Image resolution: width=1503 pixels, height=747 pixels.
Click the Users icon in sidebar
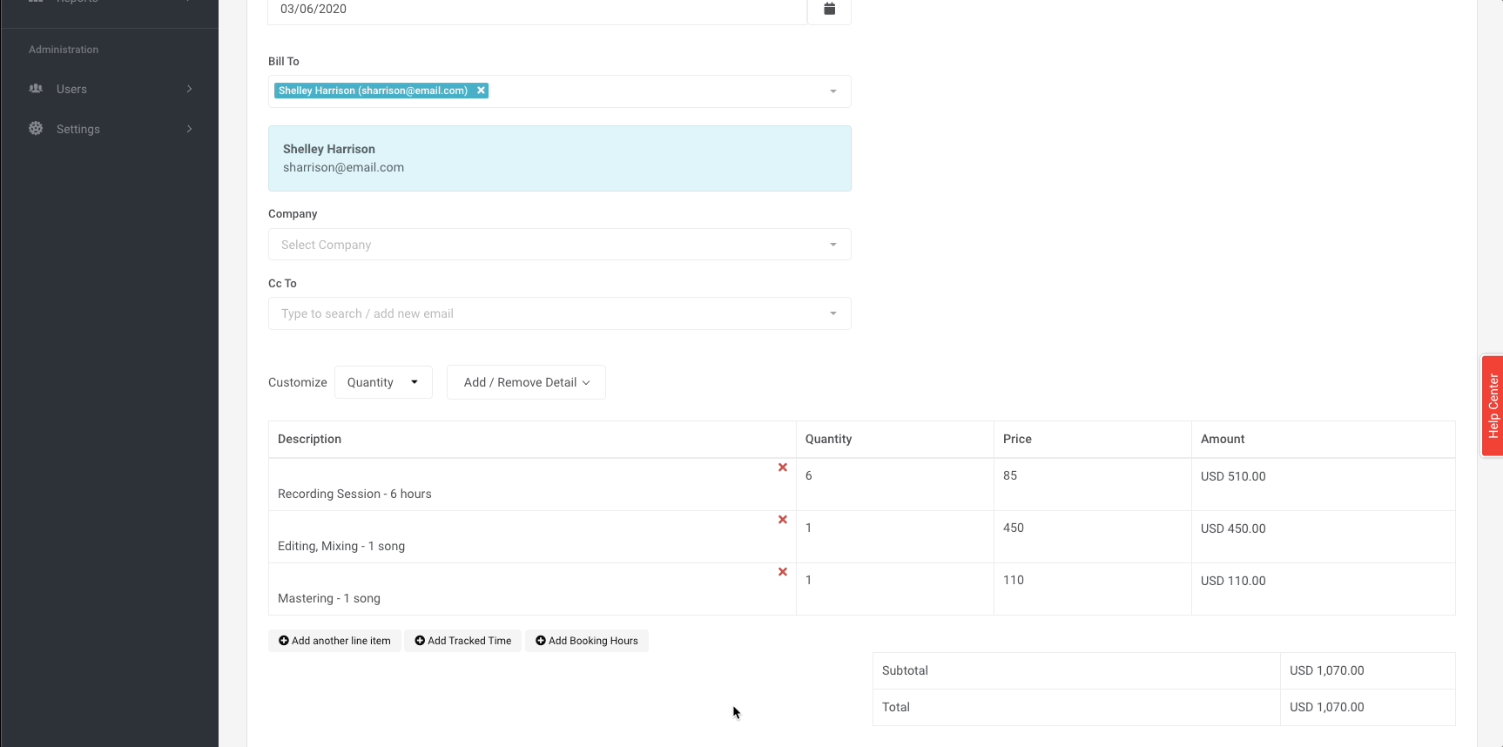pyautogui.click(x=36, y=89)
